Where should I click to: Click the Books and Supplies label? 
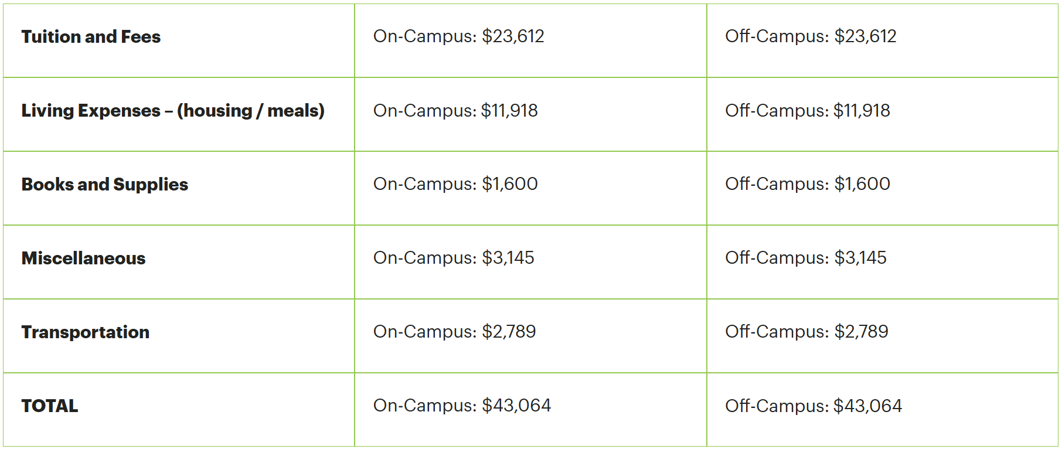pyautogui.click(x=105, y=185)
